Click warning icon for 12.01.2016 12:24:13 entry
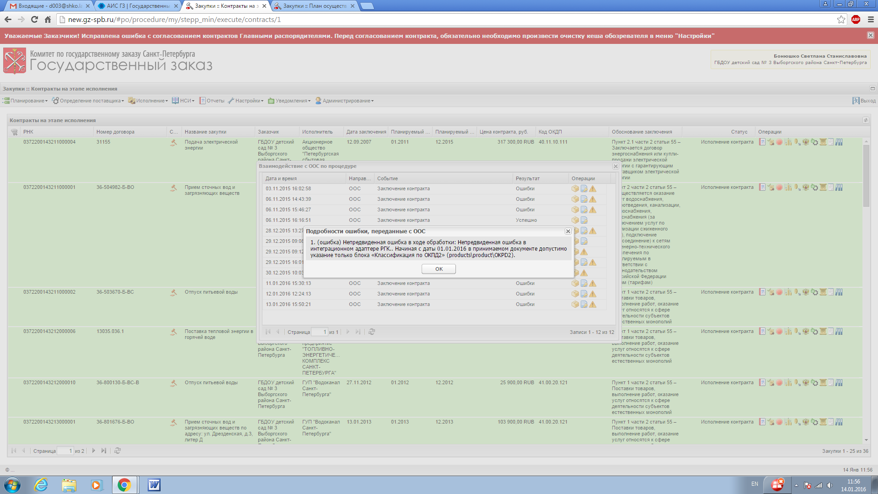This screenshot has width=878, height=494. (x=593, y=294)
